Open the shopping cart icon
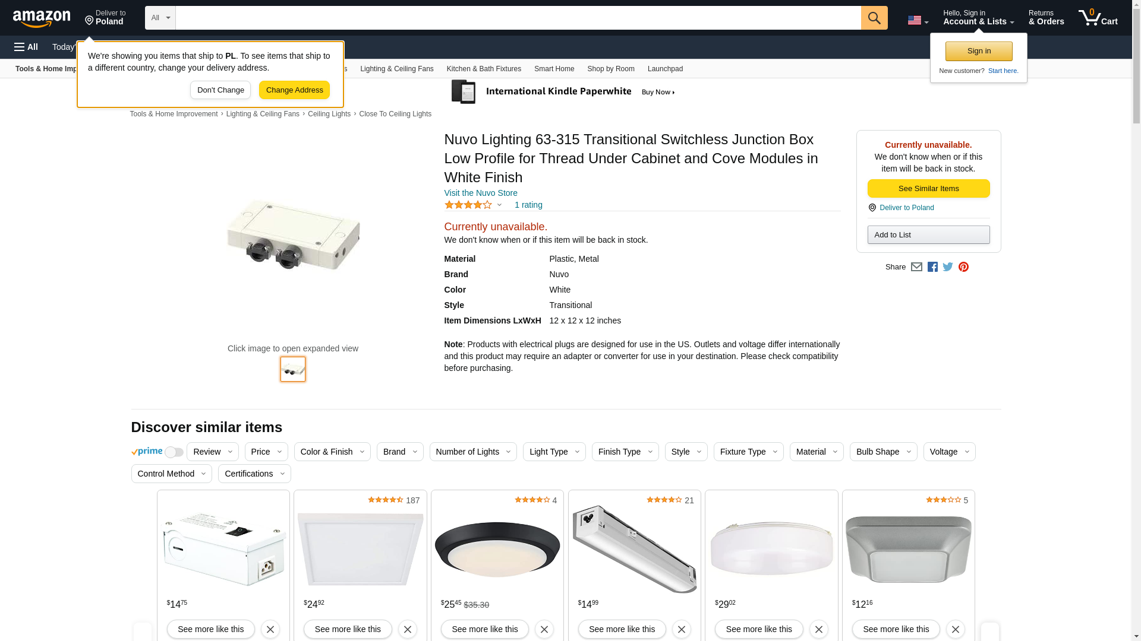The height and width of the screenshot is (641, 1141). pos(1097,18)
